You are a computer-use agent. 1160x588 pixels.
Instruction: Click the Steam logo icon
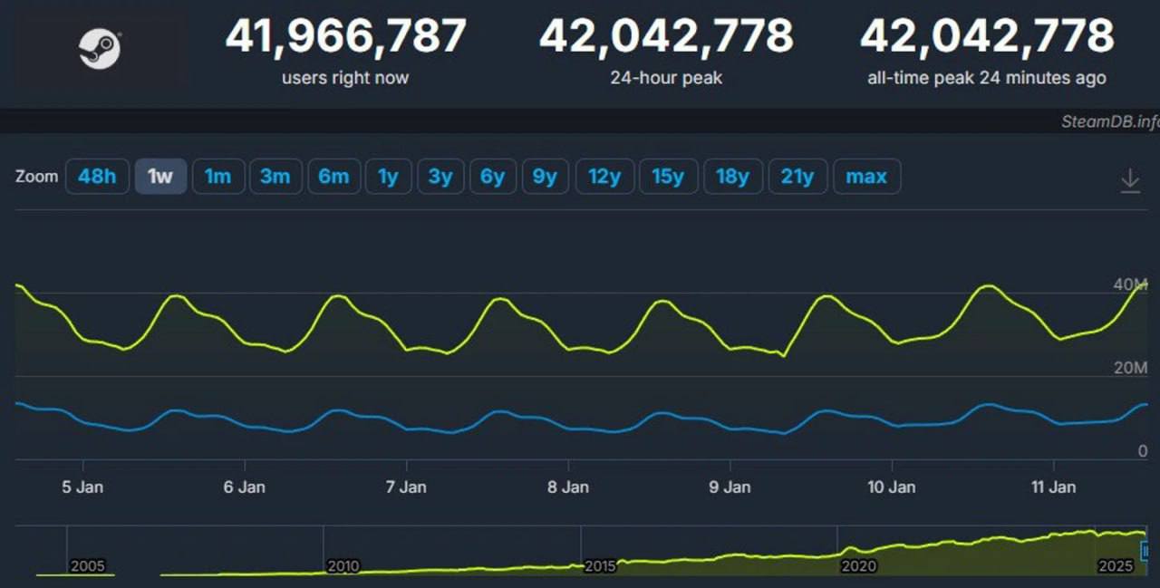pyautogui.click(x=99, y=49)
